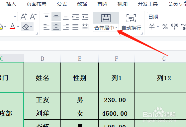This screenshot has width=186, height=127.
Task: Select column D header
Action: pos(43,59)
